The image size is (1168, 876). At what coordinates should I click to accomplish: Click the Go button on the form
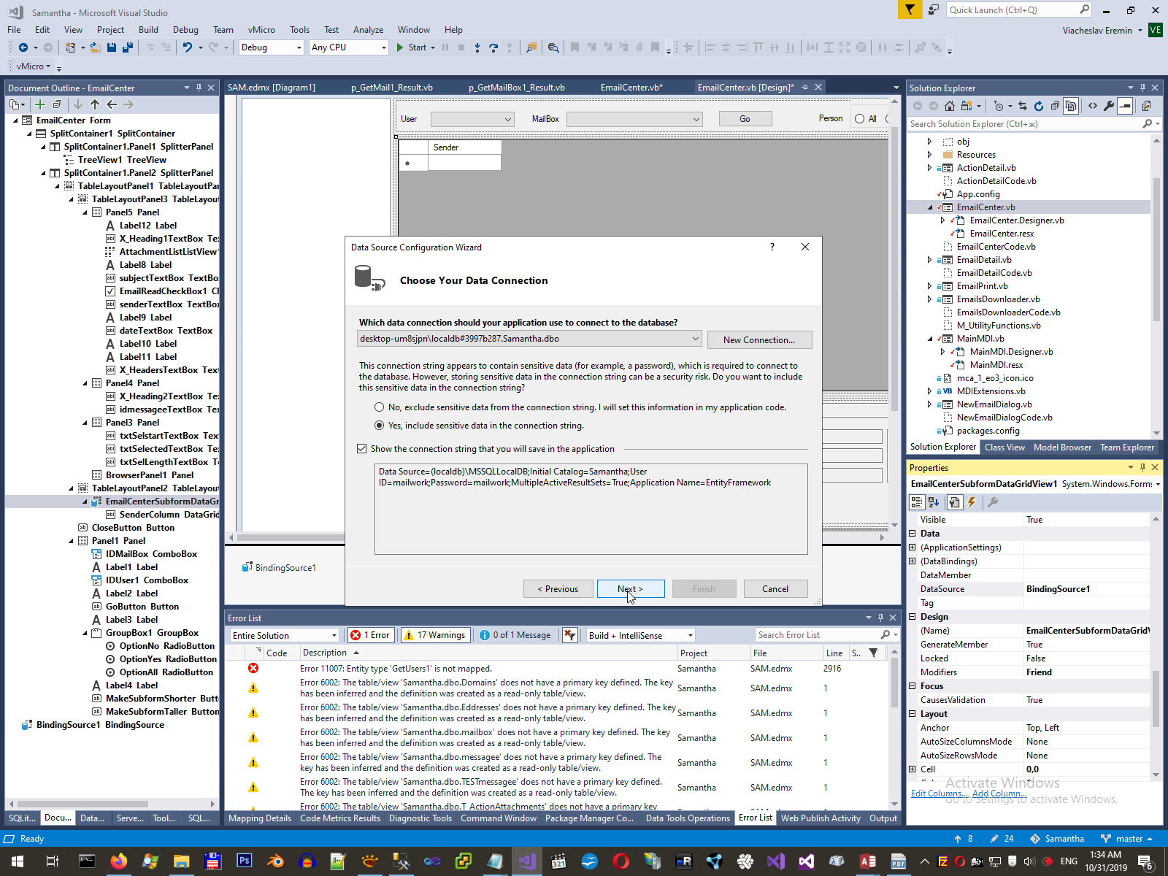coord(745,119)
